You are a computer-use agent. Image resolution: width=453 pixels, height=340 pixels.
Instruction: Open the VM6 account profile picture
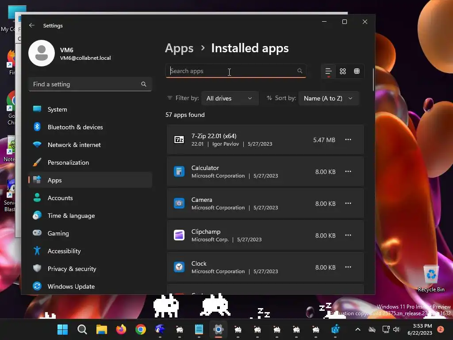pyautogui.click(x=42, y=53)
